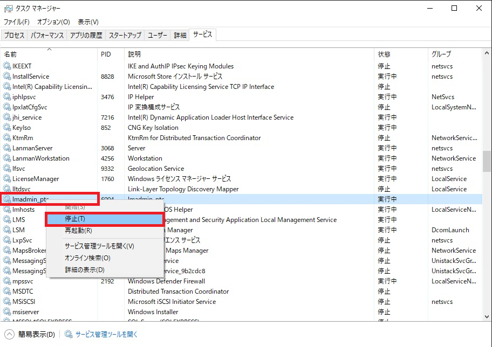Image resolution: width=492 pixels, height=347 pixels.
Task: Click the LxpSvc service gear icon
Action: 7,240
